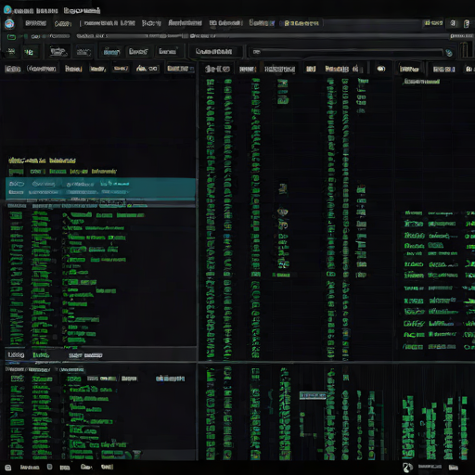Click the blue round app logo in the title bar
475x475 pixels.
(7, 10)
